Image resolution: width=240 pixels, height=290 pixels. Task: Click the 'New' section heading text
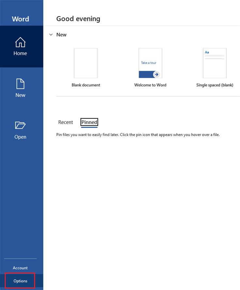coord(61,35)
